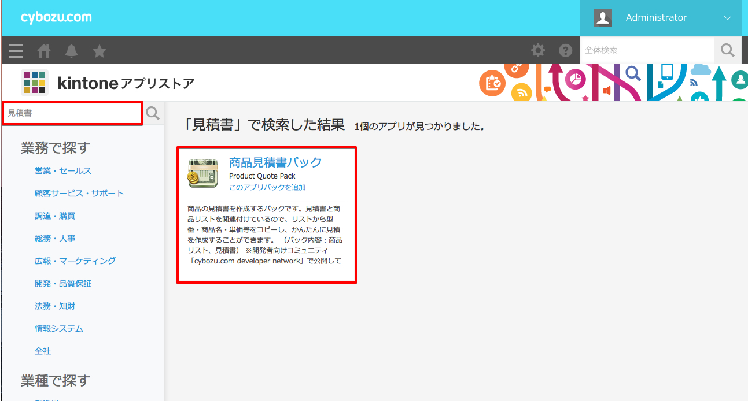Click the favorites star icon
Viewport: 748px width, 401px height.
(x=100, y=51)
